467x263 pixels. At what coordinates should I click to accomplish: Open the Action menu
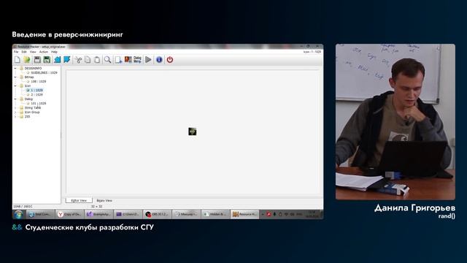pyautogui.click(x=44, y=52)
